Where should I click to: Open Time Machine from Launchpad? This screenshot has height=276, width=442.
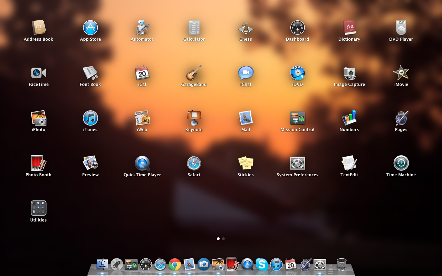401,163
